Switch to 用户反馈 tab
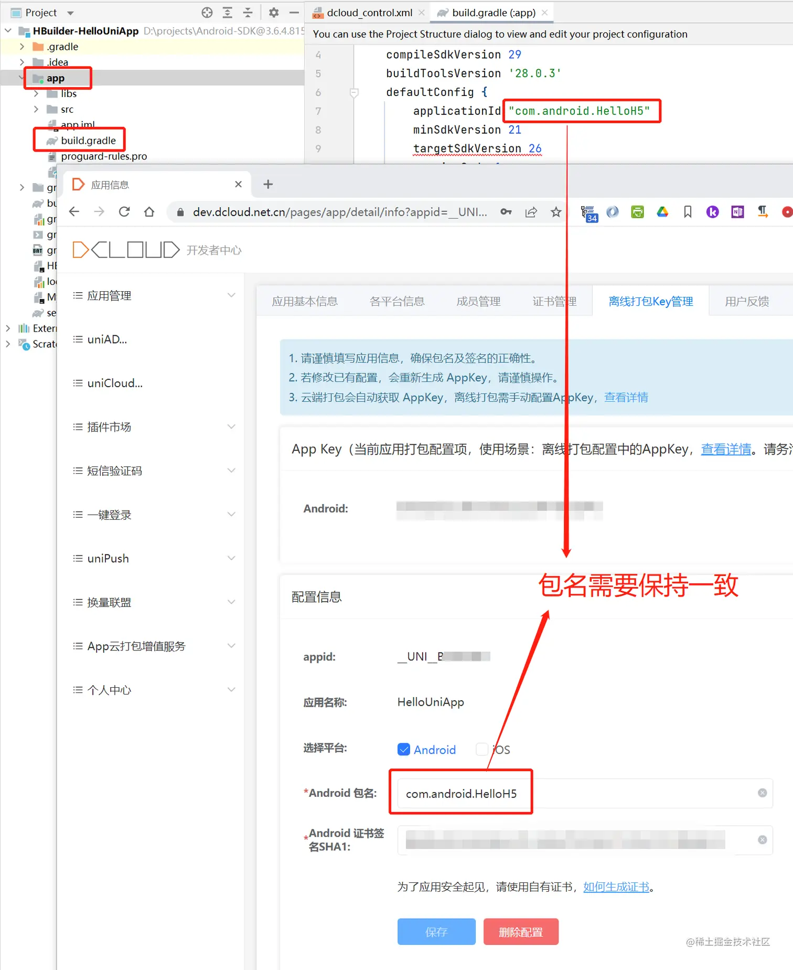This screenshot has width=793, height=970. pyautogui.click(x=747, y=301)
